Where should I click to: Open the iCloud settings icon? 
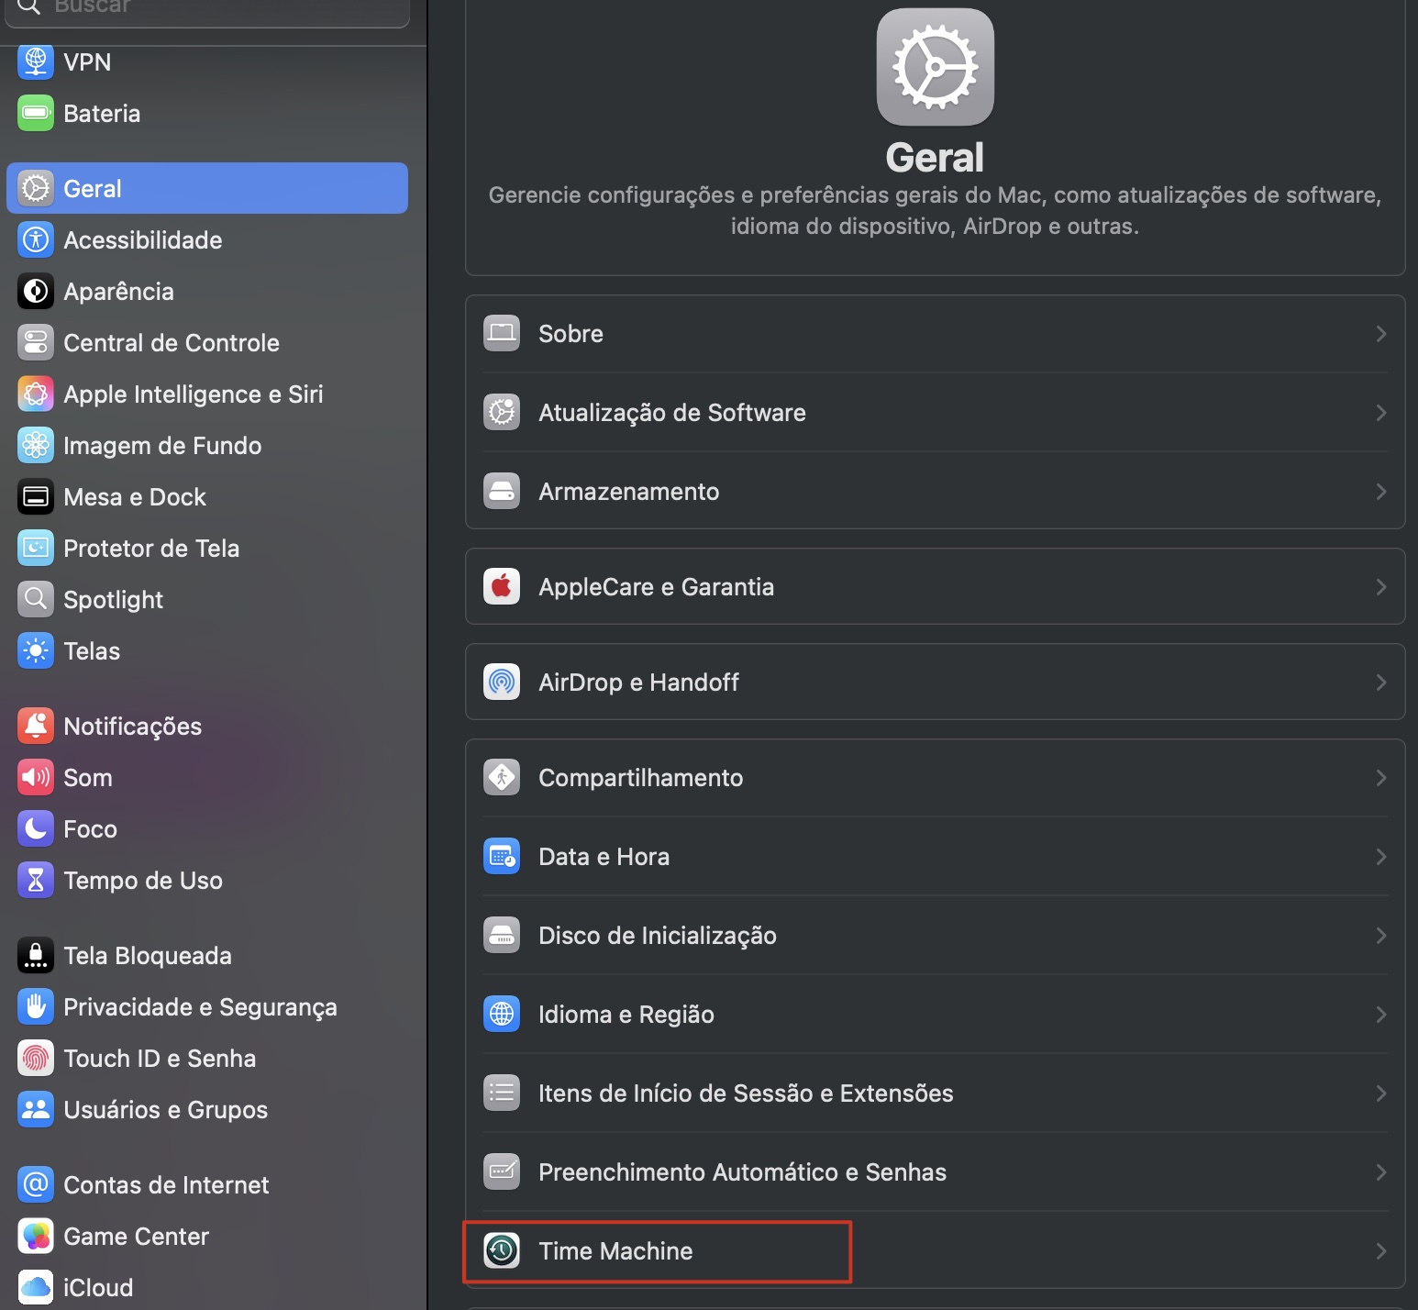pyautogui.click(x=35, y=1286)
